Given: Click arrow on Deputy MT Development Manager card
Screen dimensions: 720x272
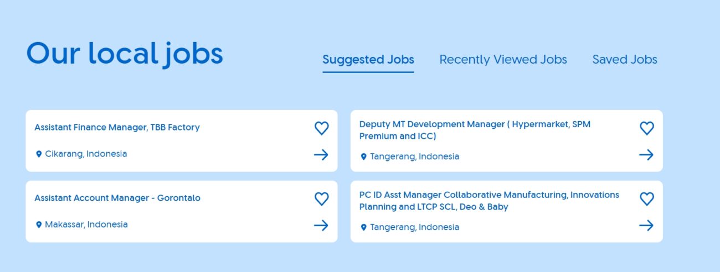Looking at the screenshot, I should tap(646, 155).
